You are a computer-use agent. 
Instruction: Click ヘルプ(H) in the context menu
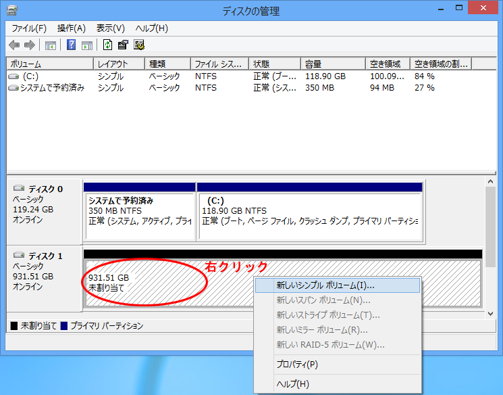293,384
